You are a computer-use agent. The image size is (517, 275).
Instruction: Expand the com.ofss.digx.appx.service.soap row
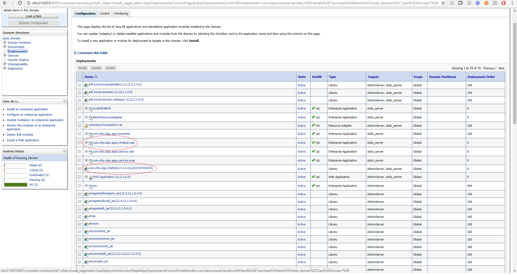pyautogui.click(x=86, y=160)
